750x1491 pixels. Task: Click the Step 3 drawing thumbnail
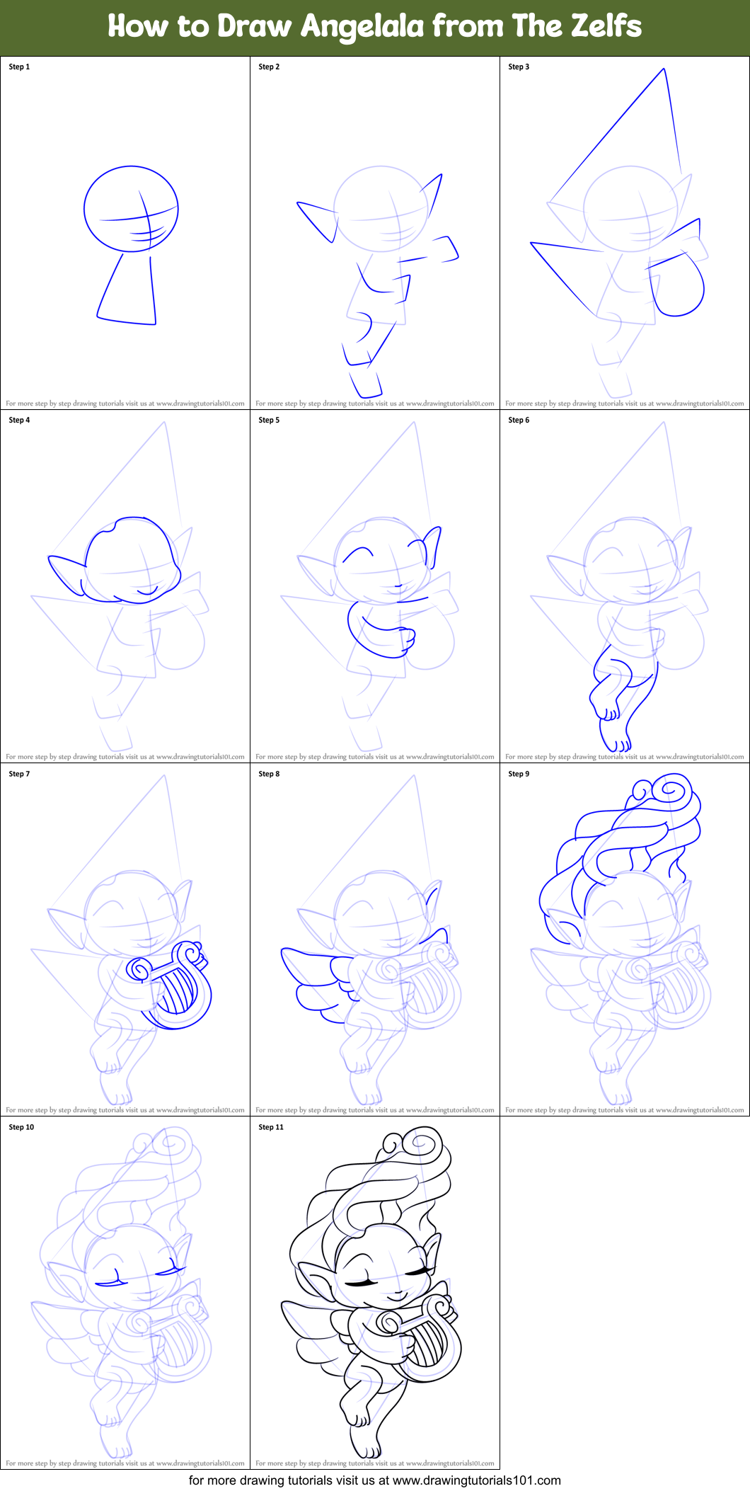(x=625, y=233)
